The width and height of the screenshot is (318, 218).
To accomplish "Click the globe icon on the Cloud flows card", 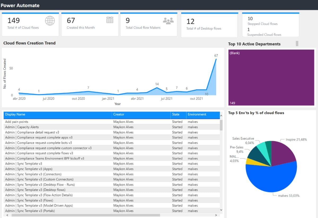I will (49, 20).
